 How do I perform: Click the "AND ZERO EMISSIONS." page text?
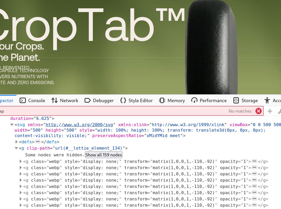tap(31, 83)
